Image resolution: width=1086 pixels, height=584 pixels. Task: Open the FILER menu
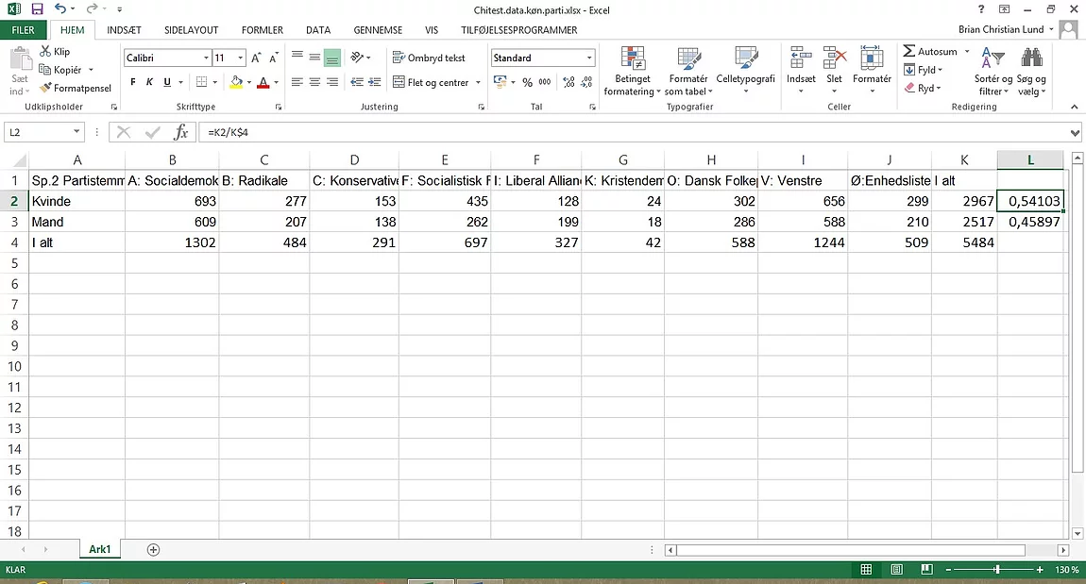pos(23,30)
